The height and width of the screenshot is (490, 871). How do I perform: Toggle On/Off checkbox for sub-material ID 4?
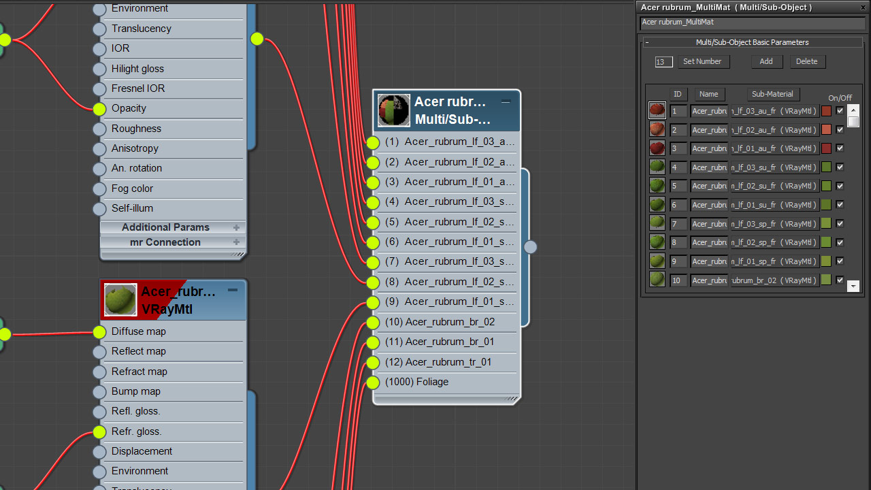coord(840,167)
